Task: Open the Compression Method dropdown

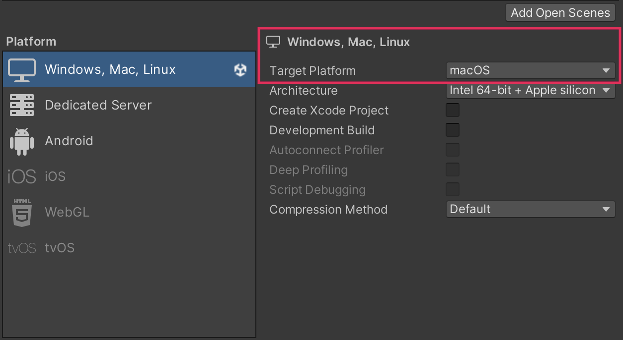Action: [530, 209]
